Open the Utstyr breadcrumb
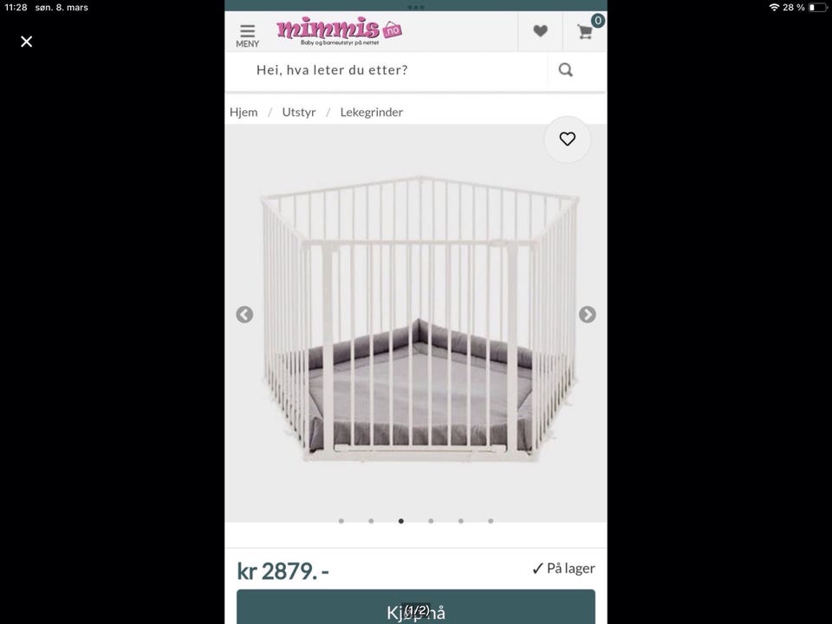832x624 pixels. coord(299,112)
